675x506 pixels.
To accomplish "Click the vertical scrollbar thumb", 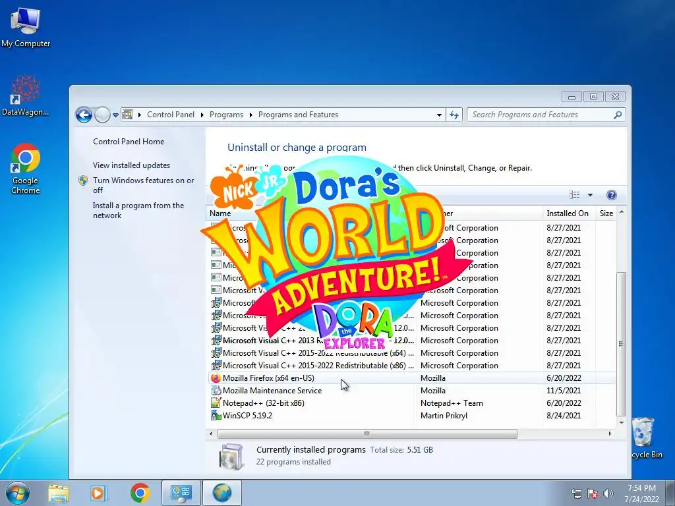I will (x=621, y=344).
